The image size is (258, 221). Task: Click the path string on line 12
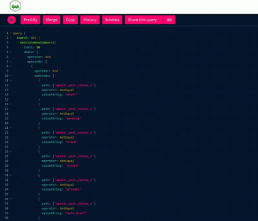pyautogui.click(x=74, y=85)
